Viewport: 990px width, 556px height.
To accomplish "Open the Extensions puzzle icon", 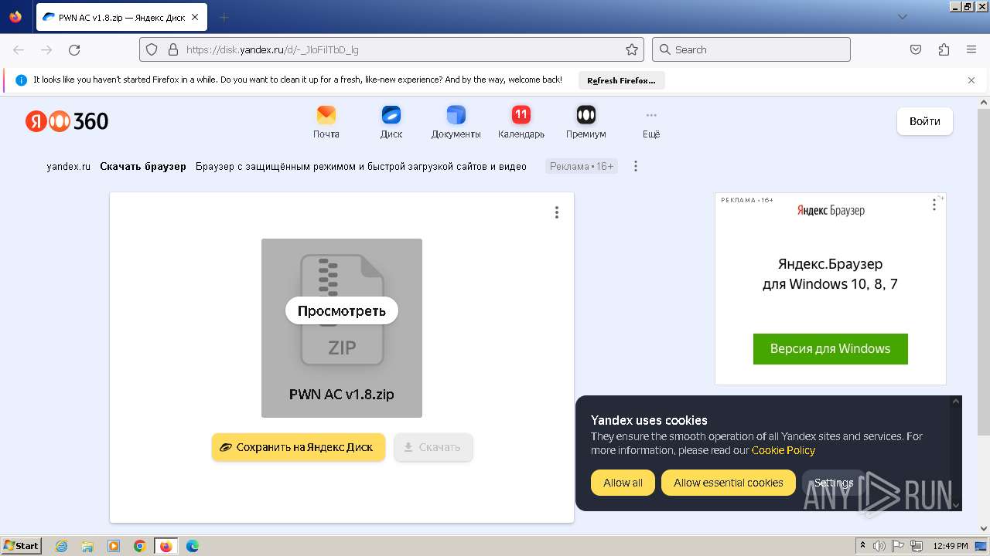I will (944, 49).
